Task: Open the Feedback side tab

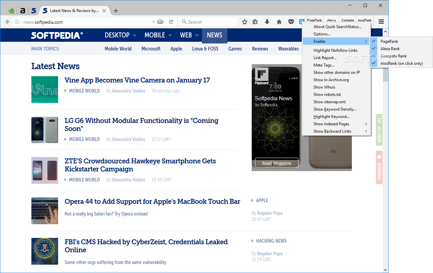Action: click(379, 167)
